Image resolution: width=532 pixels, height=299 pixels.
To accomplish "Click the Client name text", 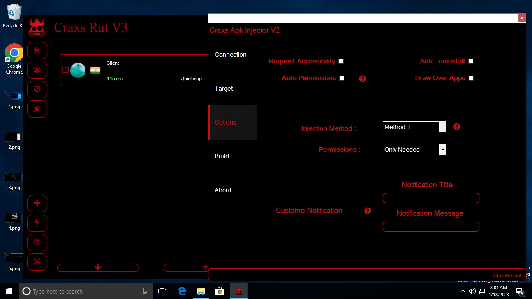I will click(x=113, y=63).
